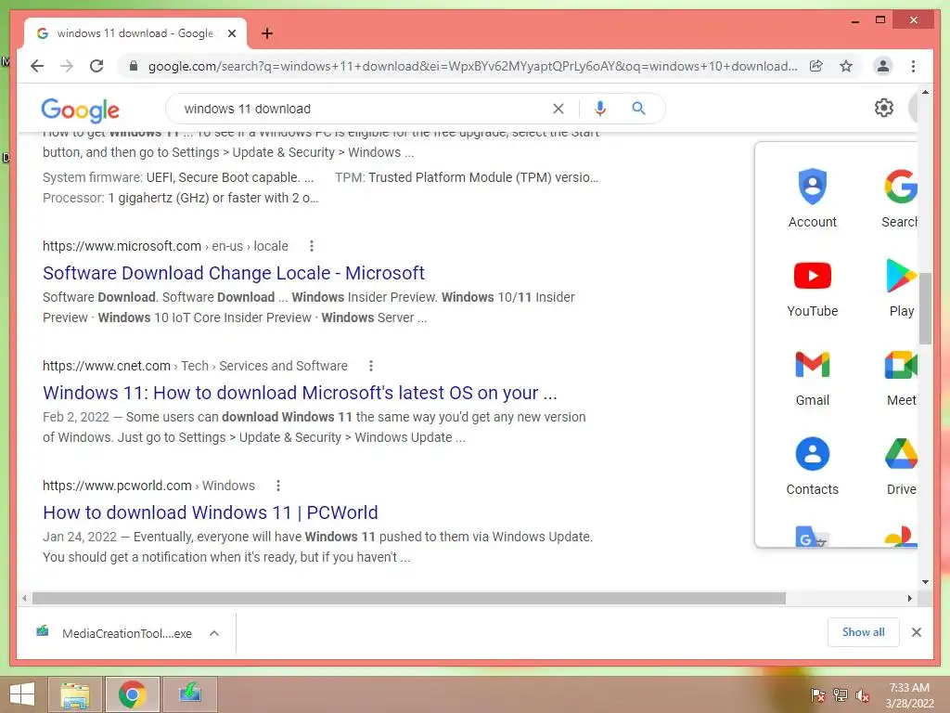Click into the Google search field
Screen dimensions: 950x713
coord(364,109)
